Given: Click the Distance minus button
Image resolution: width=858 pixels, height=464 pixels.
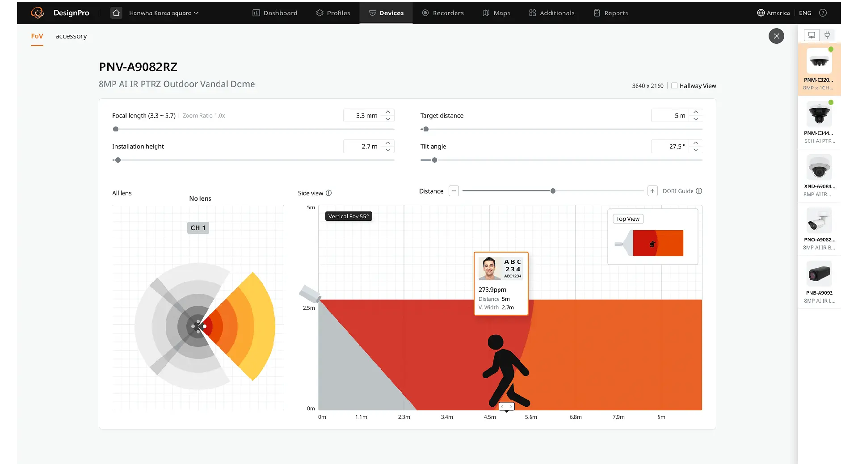Looking at the screenshot, I should point(454,191).
